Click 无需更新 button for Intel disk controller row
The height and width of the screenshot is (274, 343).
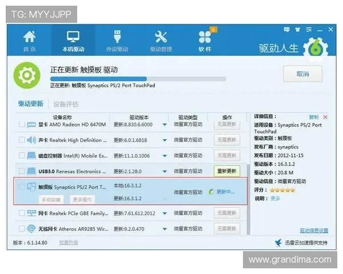click(227, 156)
